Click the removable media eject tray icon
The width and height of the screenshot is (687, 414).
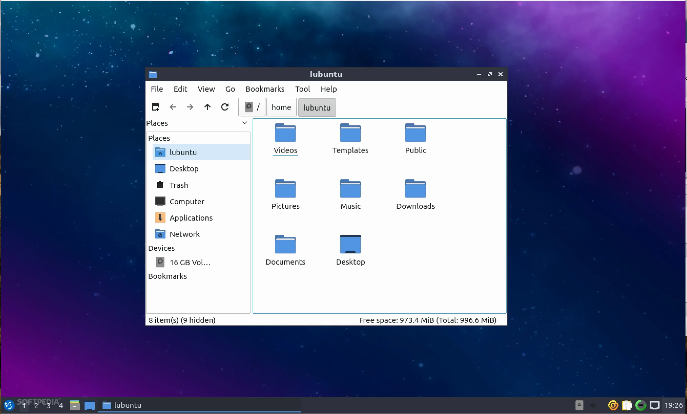[579, 405]
